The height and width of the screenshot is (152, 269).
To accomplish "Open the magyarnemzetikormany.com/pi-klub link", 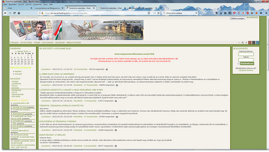I will (134, 54).
